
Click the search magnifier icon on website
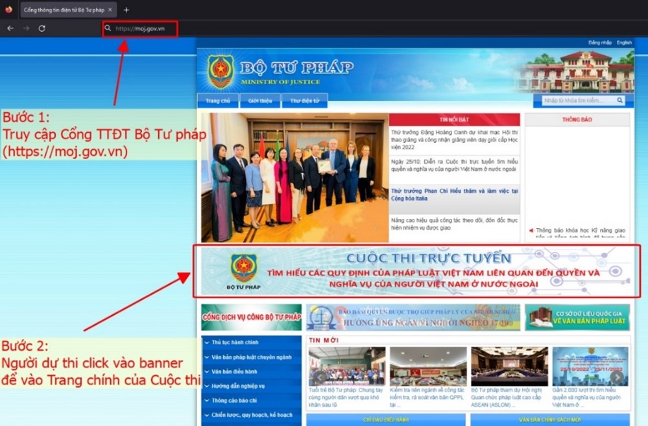pos(620,101)
